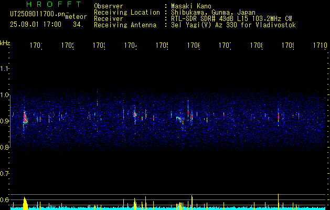Click the 0.9 kHz frequency axis label
The width and height of the screenshot is (330, 210).
click(x=4, y=121)
